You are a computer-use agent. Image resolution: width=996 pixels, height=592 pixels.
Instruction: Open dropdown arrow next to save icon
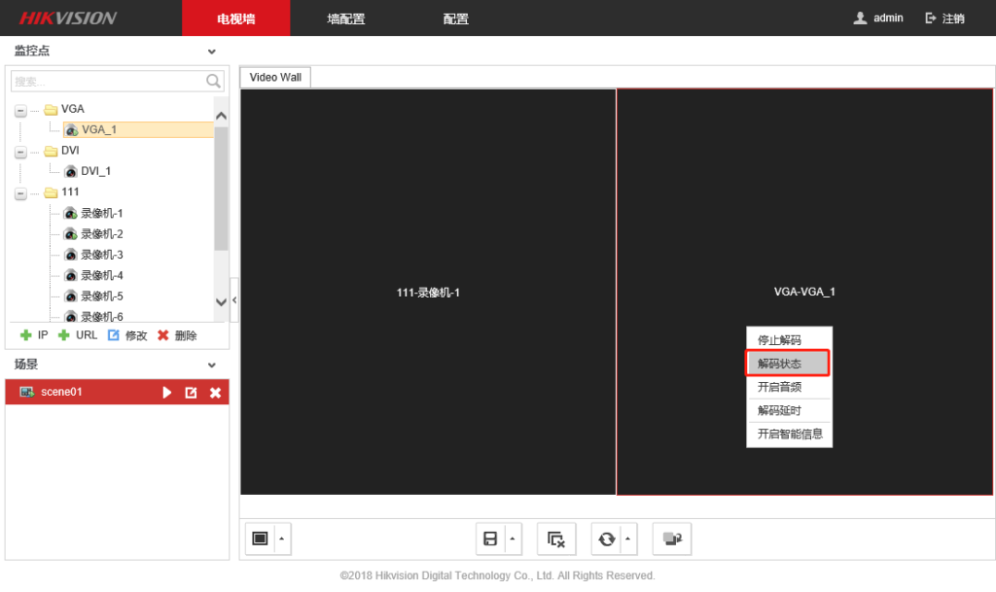click(514, 539)
